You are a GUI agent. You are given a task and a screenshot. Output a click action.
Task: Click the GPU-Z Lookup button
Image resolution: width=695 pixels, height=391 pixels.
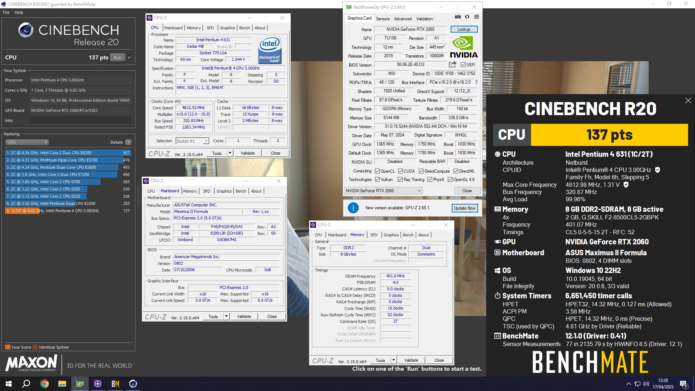pyautogui.click(x=464, y=29)
